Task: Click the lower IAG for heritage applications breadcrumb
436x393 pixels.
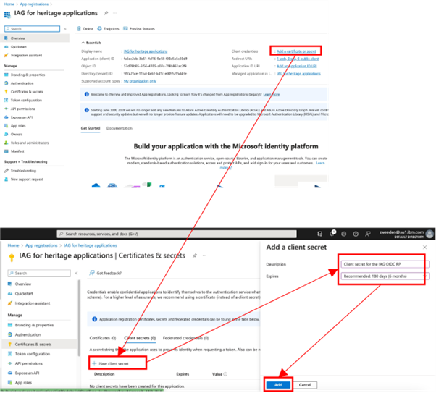Action: point(90,245)
